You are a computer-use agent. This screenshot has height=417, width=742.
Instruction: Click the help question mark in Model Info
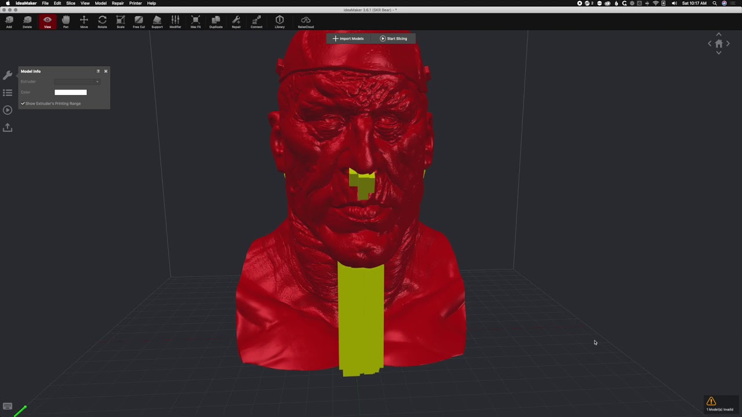point(98,71)
